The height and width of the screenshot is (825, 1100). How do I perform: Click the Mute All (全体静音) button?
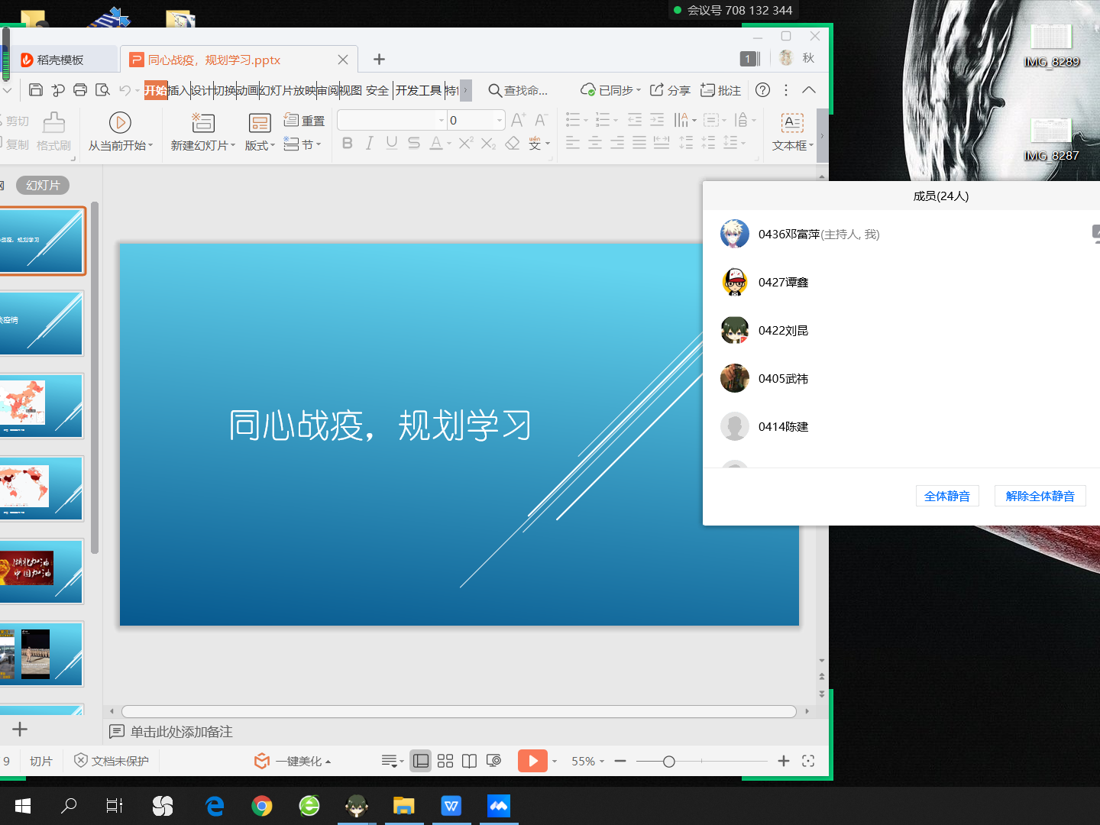click(x=947, y=496)
